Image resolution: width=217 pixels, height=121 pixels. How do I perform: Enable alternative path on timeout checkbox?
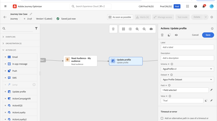pyautogui.click(x=162, y=118)
